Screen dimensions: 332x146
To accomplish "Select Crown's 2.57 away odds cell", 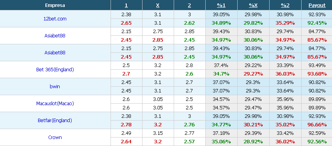I will coord(189,141).
